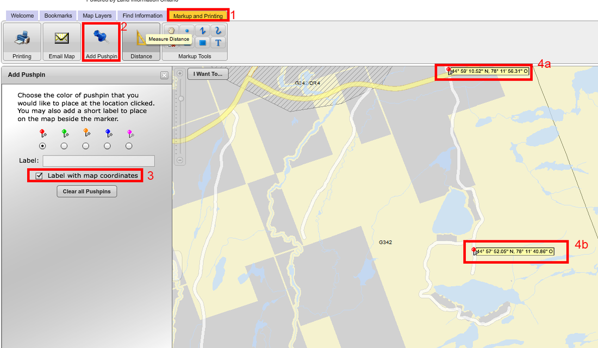The width and height of the screenshot is (598, 348).
Task: Activate the Distance measuring tool
Action: pyautogui.click(x=141, y=41)
